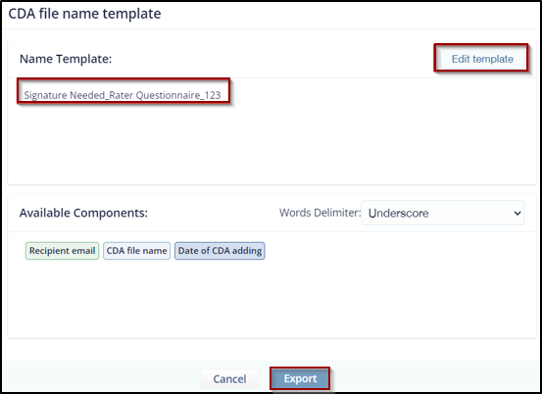Click the Rater Questionnaire segment of the template

click(x=155, y=95)
